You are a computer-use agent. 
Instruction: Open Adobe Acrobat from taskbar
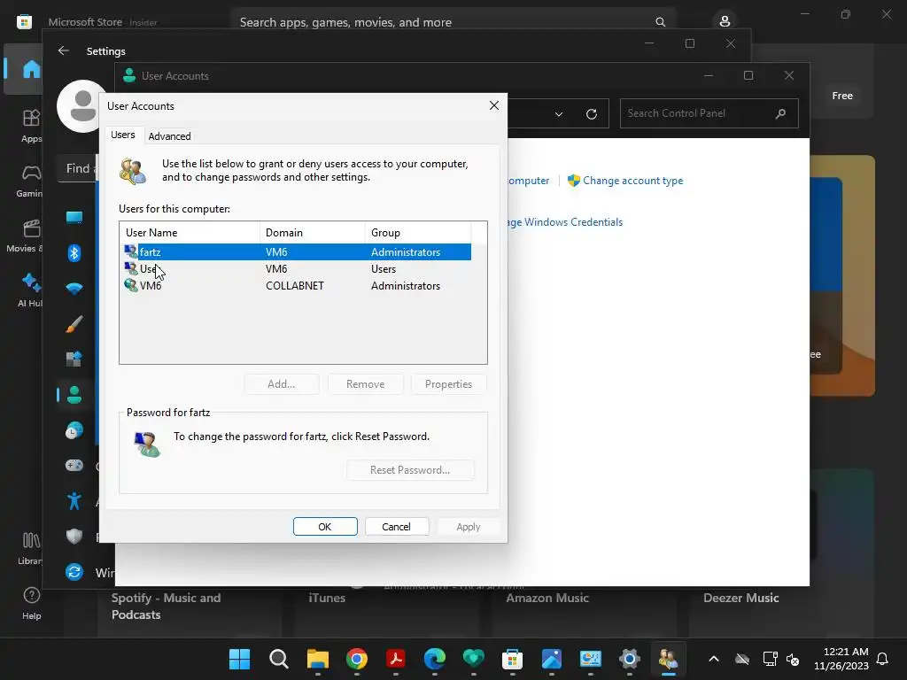(x=396, y=659)
